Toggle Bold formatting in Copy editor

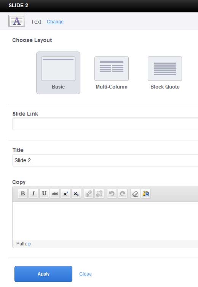[23, 193]
